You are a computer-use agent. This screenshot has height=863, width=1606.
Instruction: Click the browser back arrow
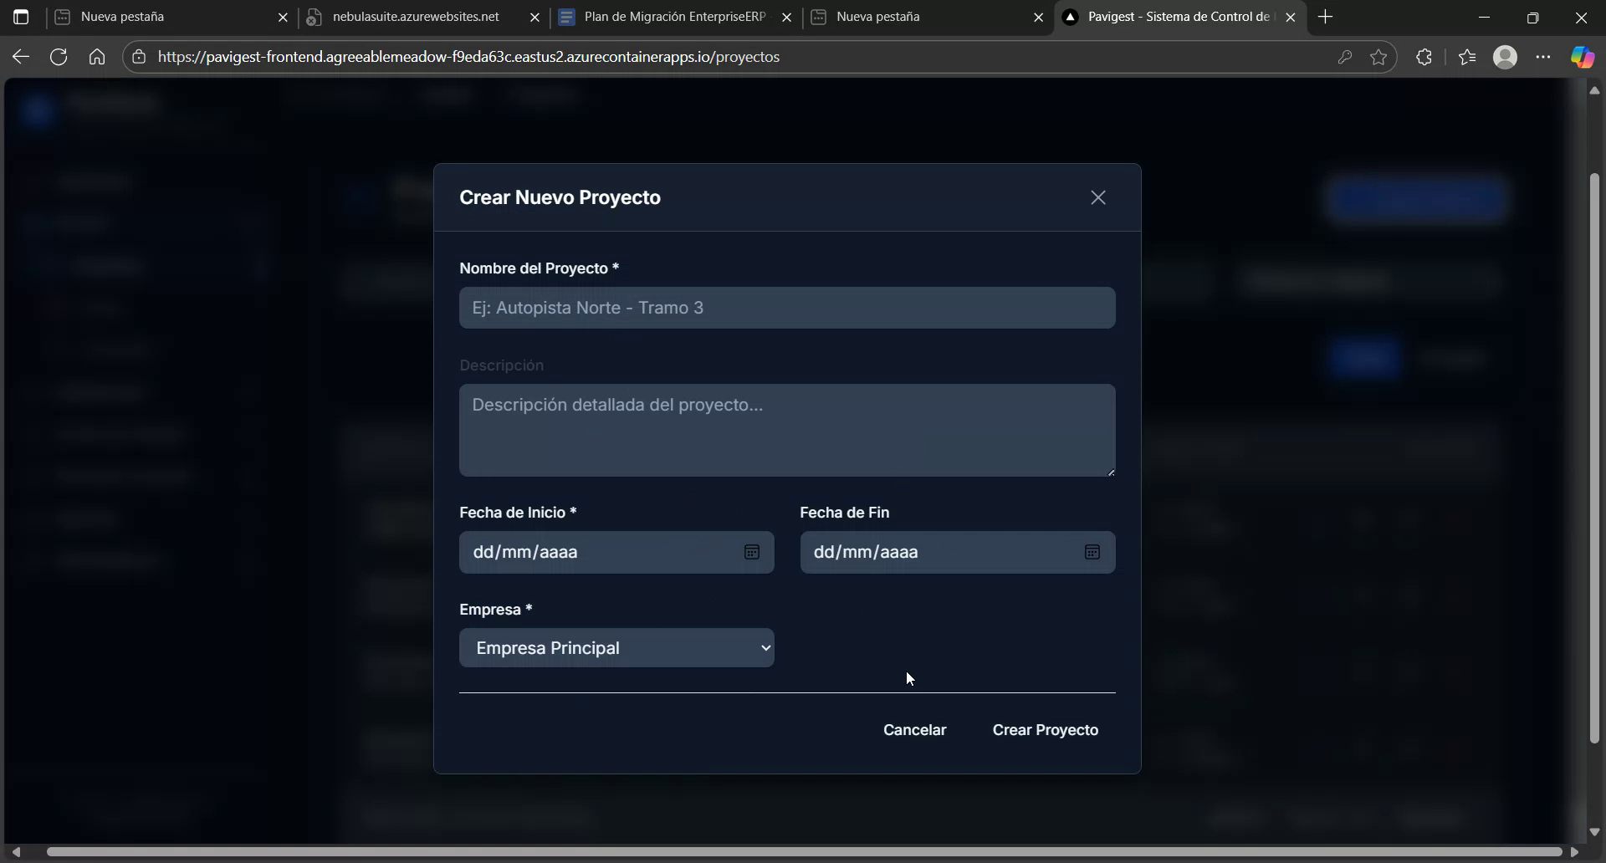[x=20, y=56]
